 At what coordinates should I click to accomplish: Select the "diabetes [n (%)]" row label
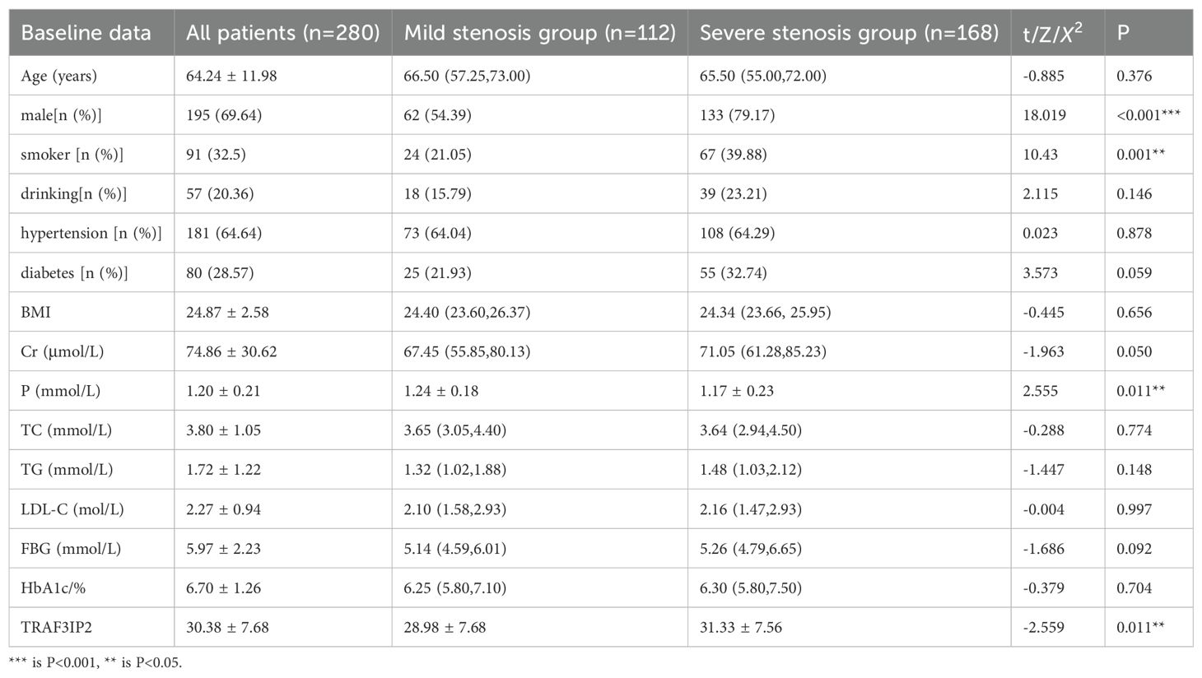(74, 273)
